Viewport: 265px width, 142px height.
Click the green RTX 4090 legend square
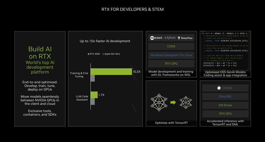tap(89, 54)
